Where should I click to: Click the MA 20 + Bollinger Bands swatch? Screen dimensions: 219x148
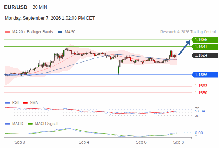pyautogui.click(x=7, y=32)
